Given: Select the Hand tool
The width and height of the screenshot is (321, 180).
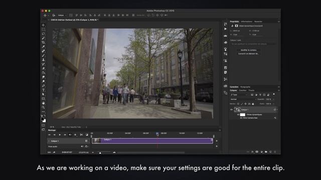Looking at the screenshot, I should pos(43,103).
